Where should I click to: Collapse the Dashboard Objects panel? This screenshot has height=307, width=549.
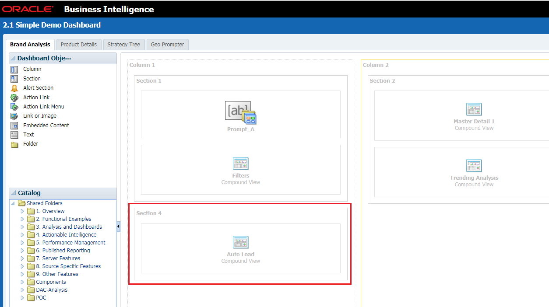[x=13, y=58]
